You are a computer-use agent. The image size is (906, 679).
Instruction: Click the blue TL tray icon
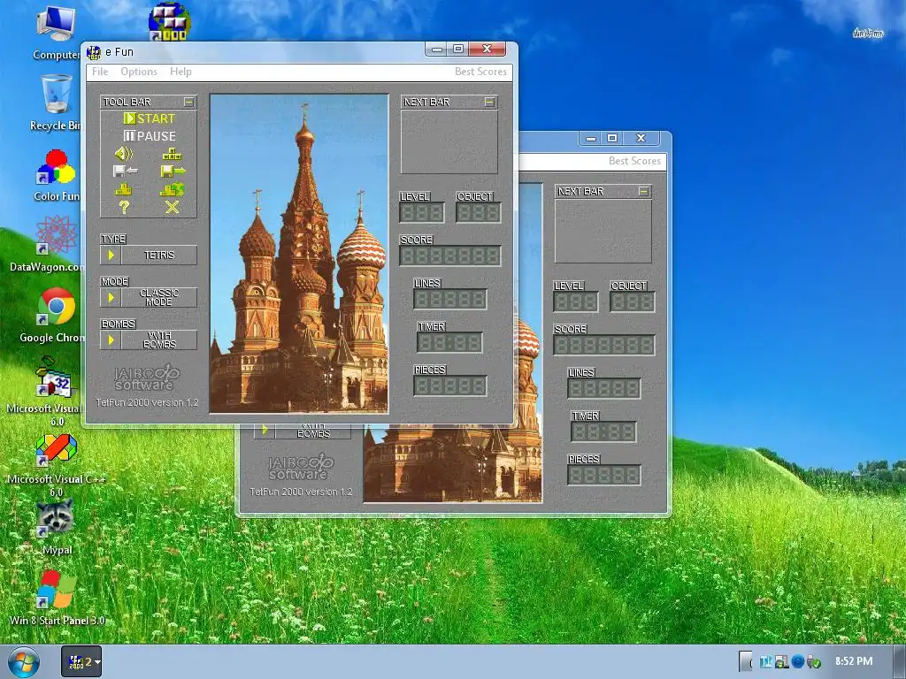click(766, 661)
